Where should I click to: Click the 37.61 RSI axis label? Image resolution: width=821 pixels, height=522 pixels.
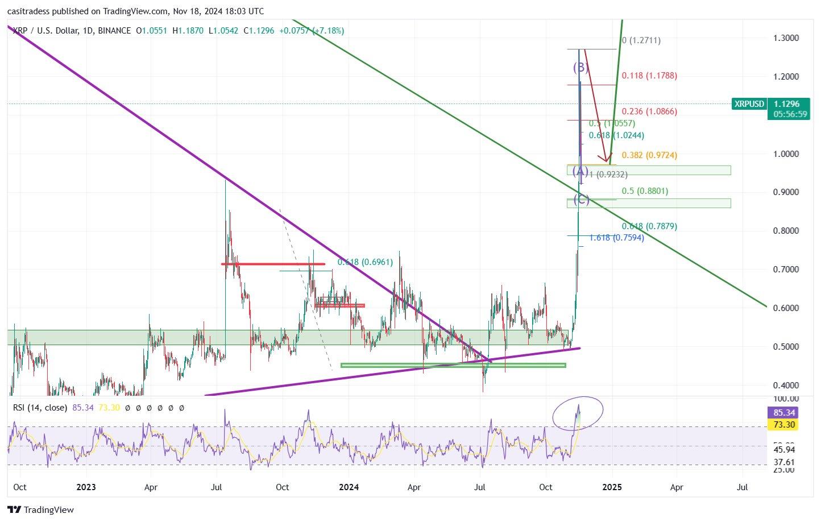[x=784, y=462]
